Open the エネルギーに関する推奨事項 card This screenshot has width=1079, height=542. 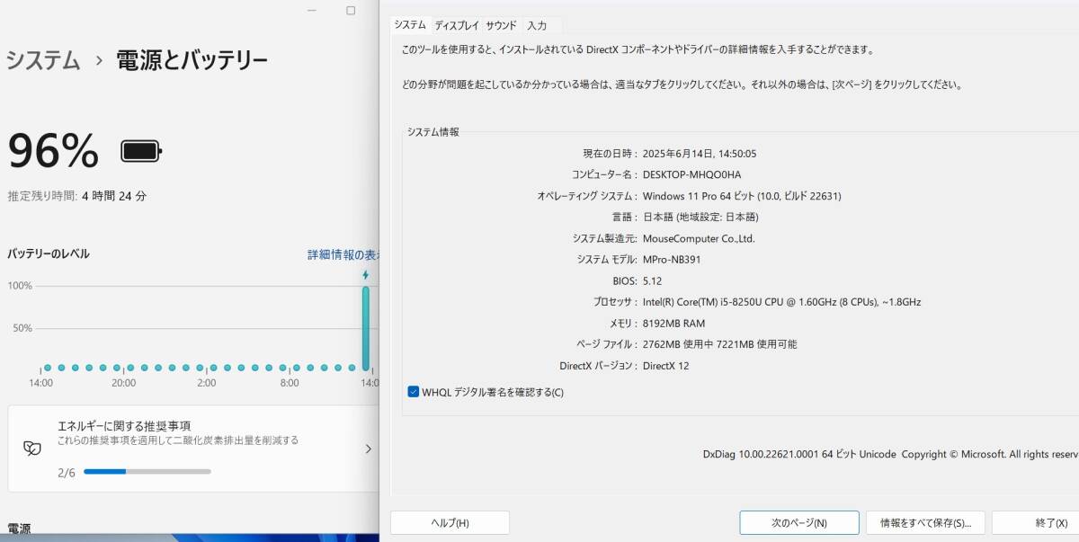pyautogui.click(x=193, y=449)
